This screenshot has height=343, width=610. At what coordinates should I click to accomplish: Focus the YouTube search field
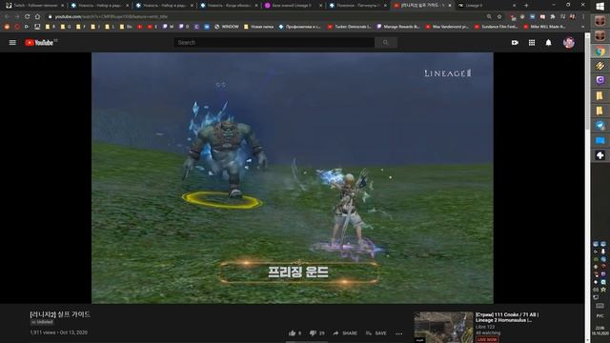click(274, 42)
